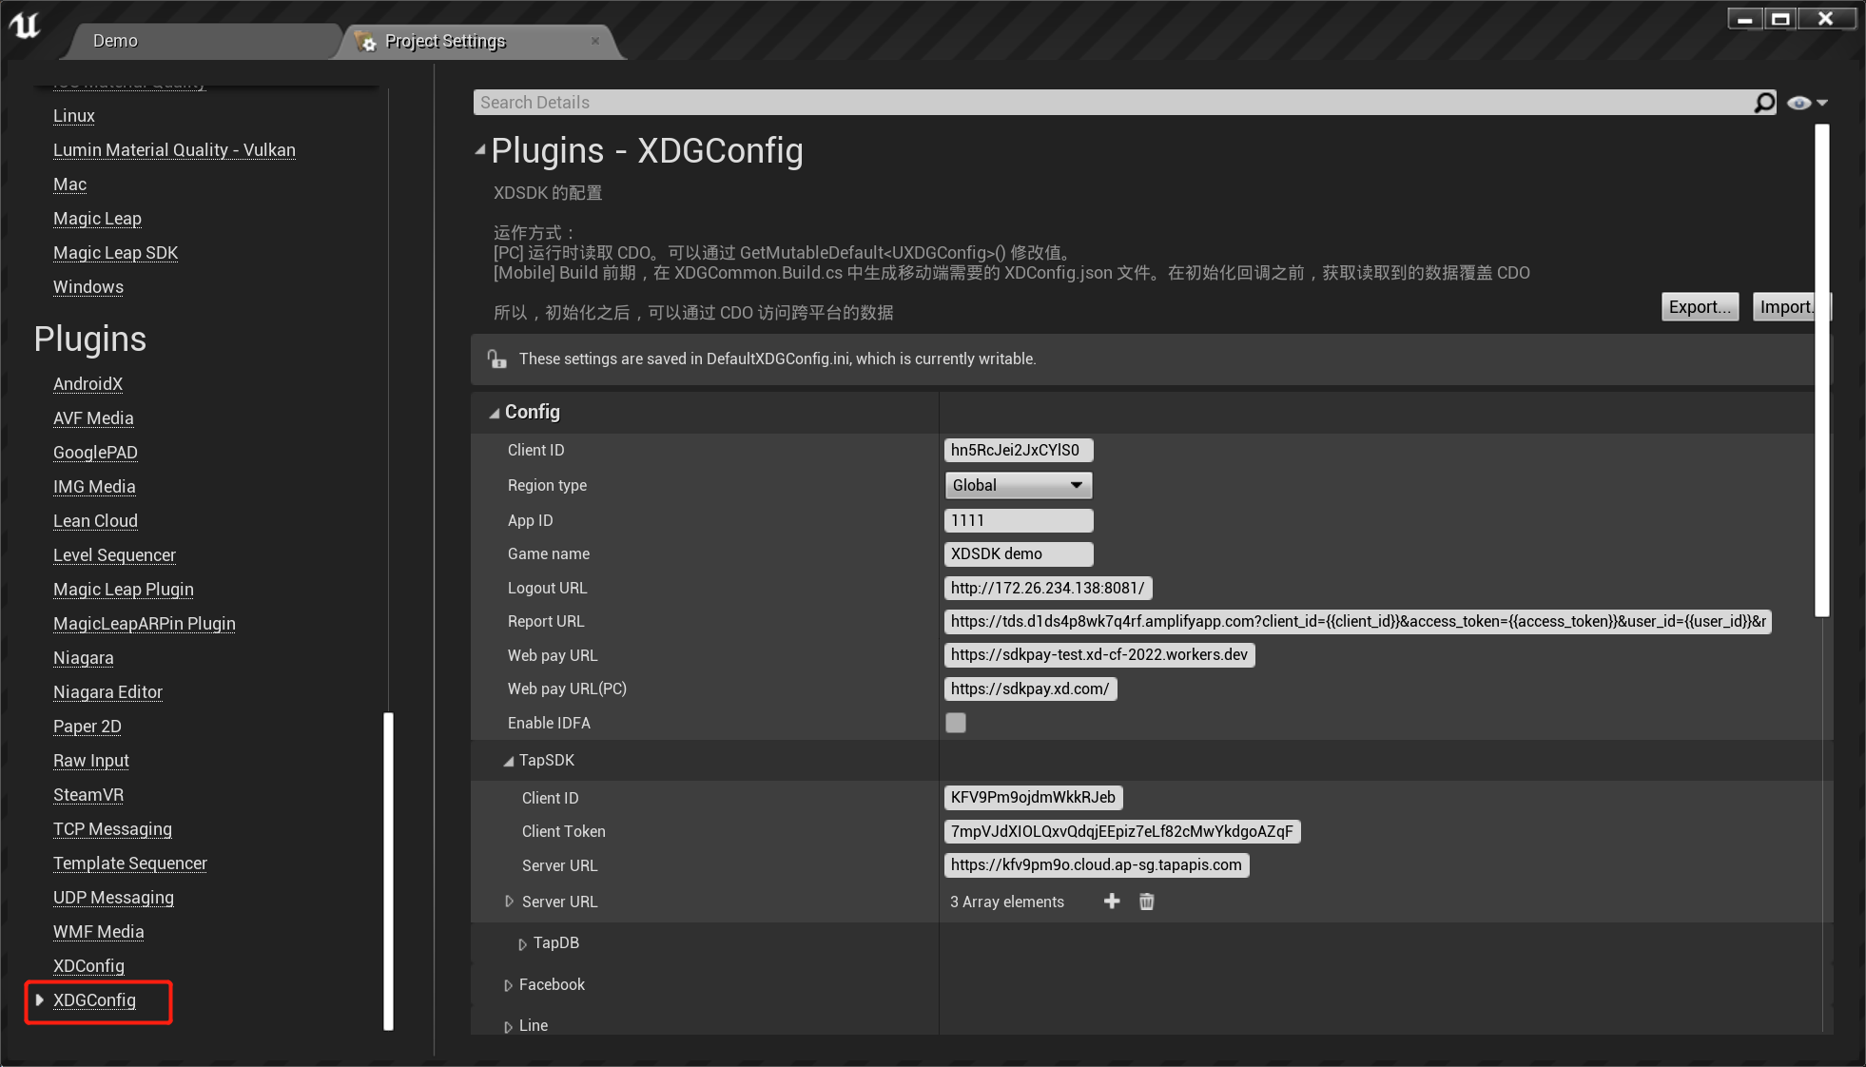The height and width of the screenshot is (1067, 1866).
Task: Open SteamVR plugin settings
Action: [x=88, y=795]
